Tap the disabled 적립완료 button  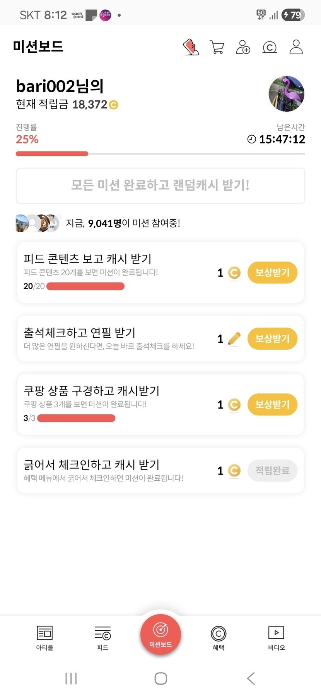point(272,471)
